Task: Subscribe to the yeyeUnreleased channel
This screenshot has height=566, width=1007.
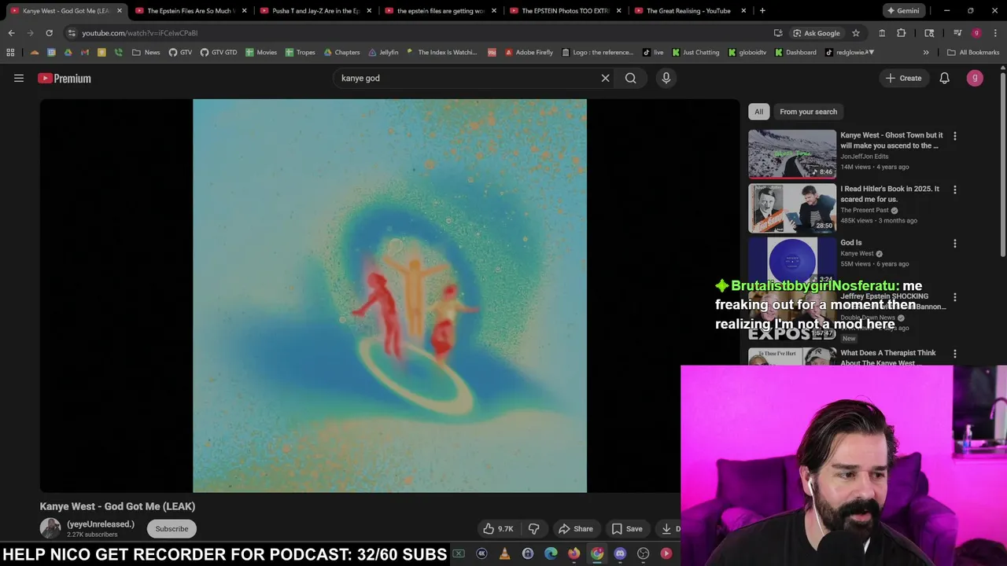Action: coord(172,529)
